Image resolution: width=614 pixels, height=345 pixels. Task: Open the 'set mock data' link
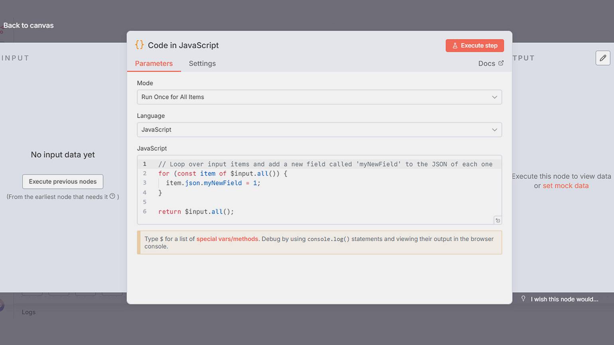point(565,186)
